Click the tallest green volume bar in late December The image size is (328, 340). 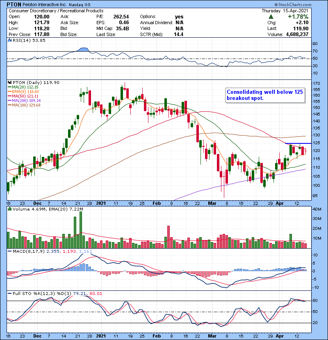81,230
